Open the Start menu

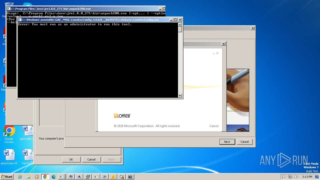[x=7, y=177]
